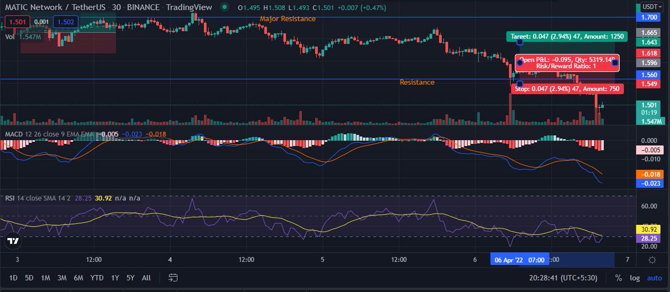The height and width of the screenshot is (292, 670).
Task: Toggle auto scale mode
Action: tap(654, 278)
